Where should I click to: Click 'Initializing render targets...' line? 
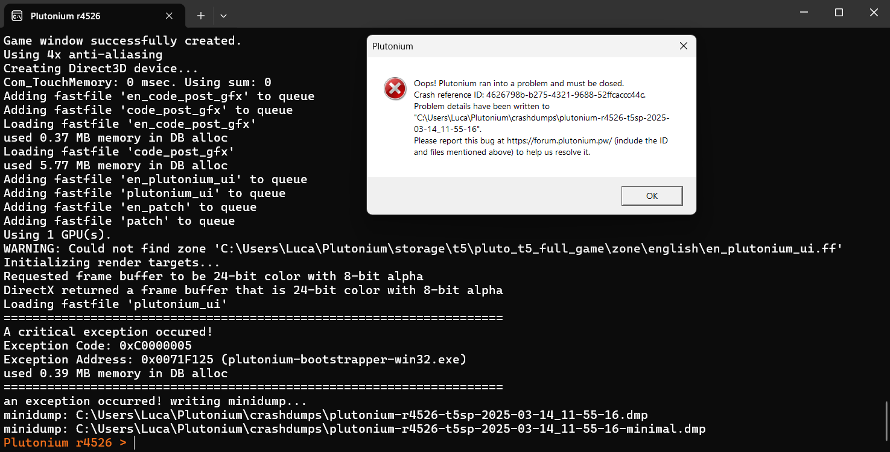pyautogui.click(x=112, y=263)
